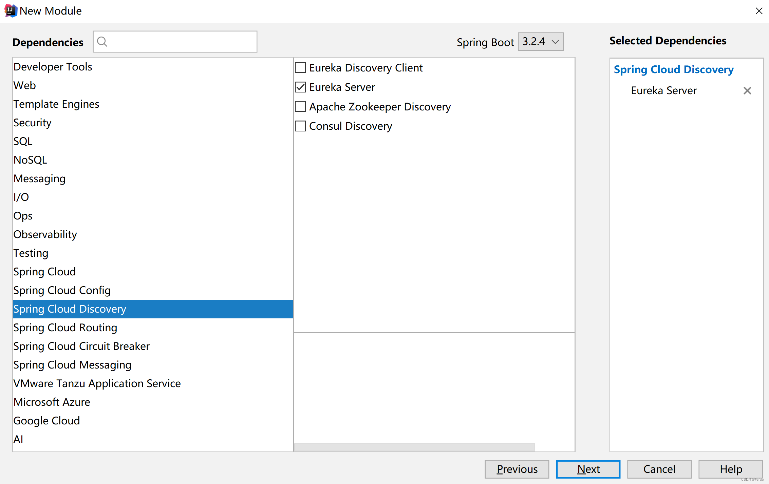
Task: Choose Microsoft Azure category
Action: 153,402
